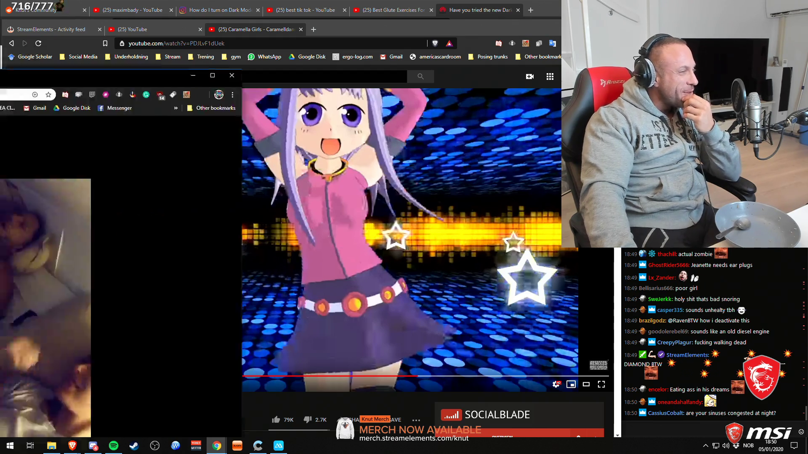Open Spotify from the taskbar
This screenshot has height=454, width=808.
point(114,445)
